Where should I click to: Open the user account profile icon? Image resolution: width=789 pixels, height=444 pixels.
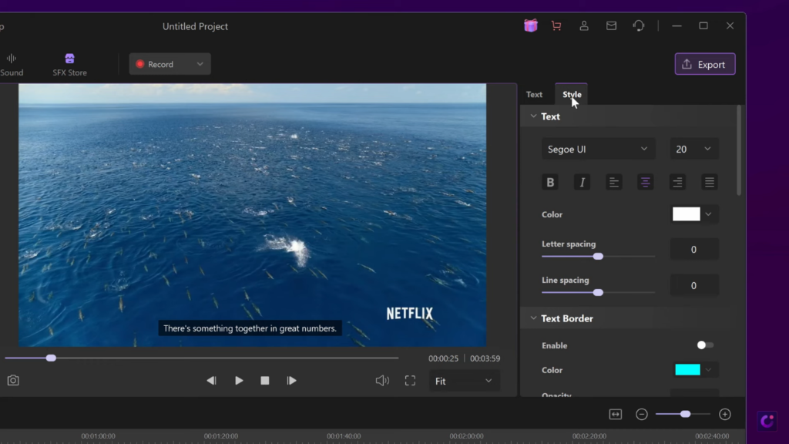(584, 25)
